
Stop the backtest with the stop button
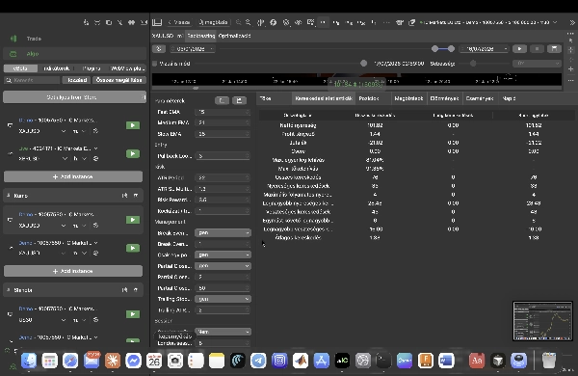(537, 49)
